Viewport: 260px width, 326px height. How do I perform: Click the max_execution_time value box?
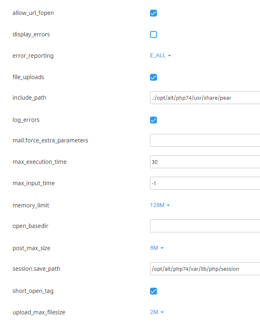coord(202,161)
